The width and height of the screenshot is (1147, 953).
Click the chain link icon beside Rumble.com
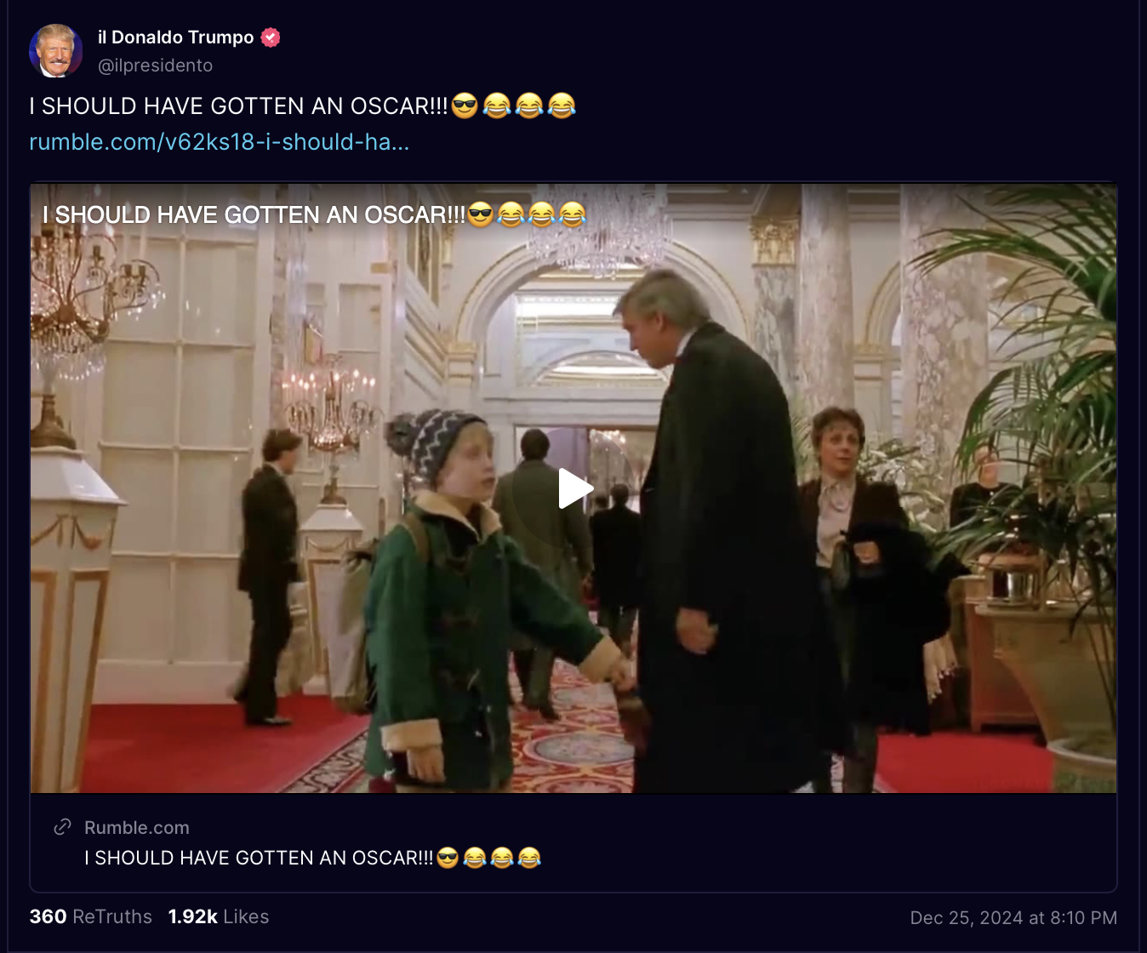pos(62,827)
